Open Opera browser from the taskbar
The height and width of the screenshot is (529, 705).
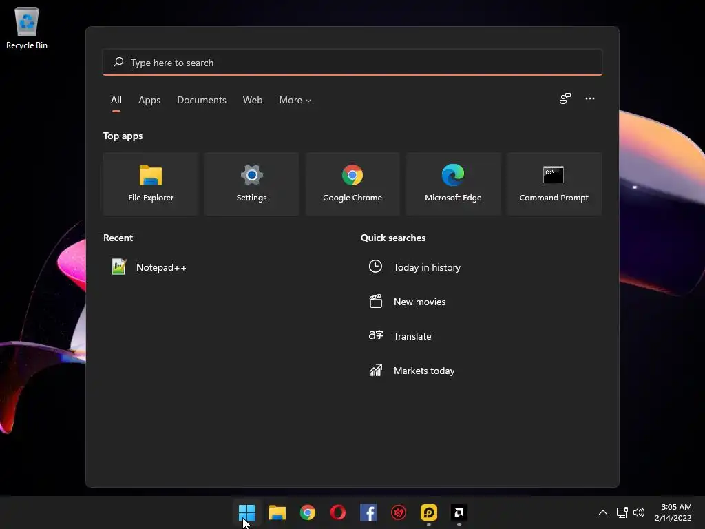pyautogui.click(x=337, y=512)
